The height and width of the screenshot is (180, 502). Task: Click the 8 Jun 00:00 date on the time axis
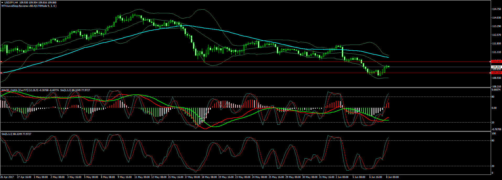pyautogui.click(x=392, y=177)
